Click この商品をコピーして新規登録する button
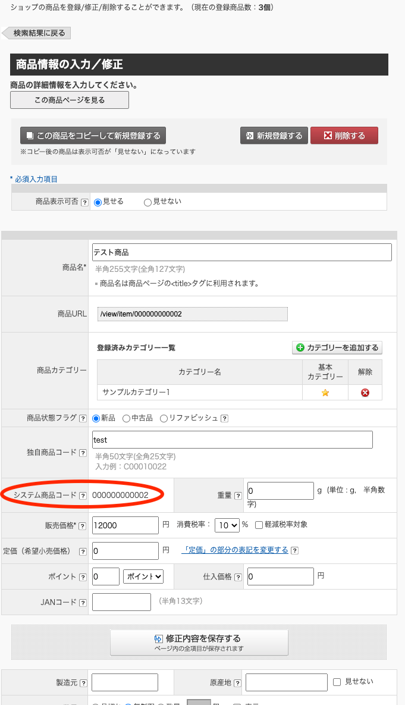This screenshot has width=405, height=705. (x=93, y=135)
